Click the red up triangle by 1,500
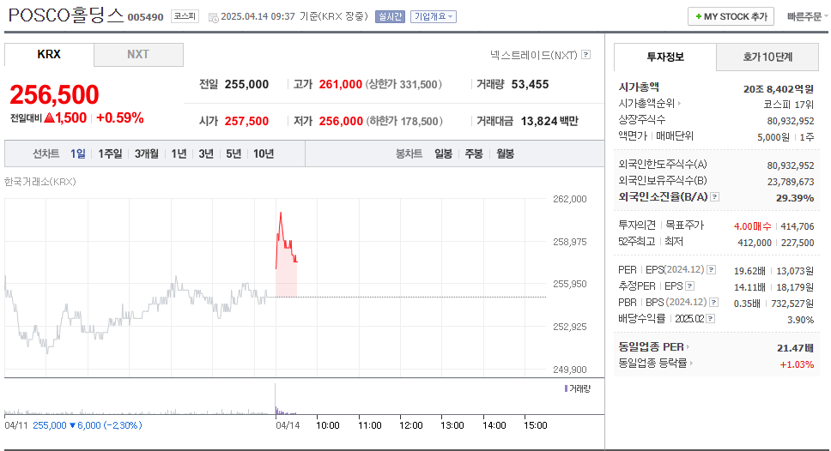 [49, 117]
